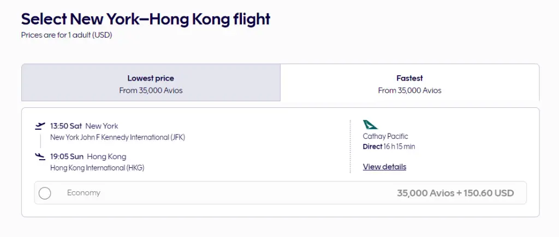
Task: Click the Prices are for 1 adult note
Action: [x=66, y=35]
